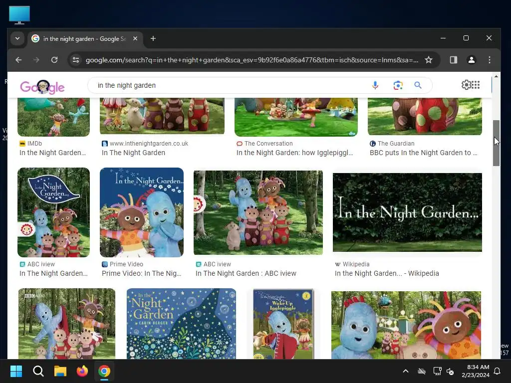Open network status tray icon
This screenshot has width=511, height=383.
(x=437, y=371)
